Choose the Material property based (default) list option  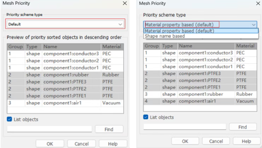[201, 31]
